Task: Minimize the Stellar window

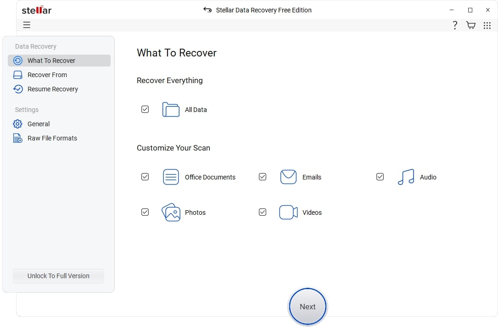Action: coord(452,10)
